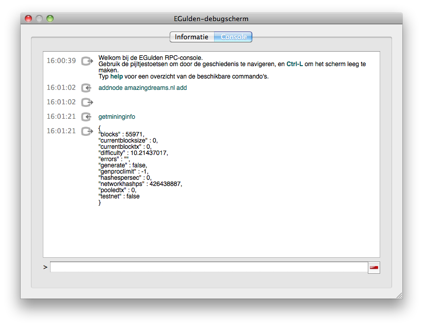Click input arrow icon beside getmininginfo
The height and width of the screenshot is (327, 423).
(87, 117)
